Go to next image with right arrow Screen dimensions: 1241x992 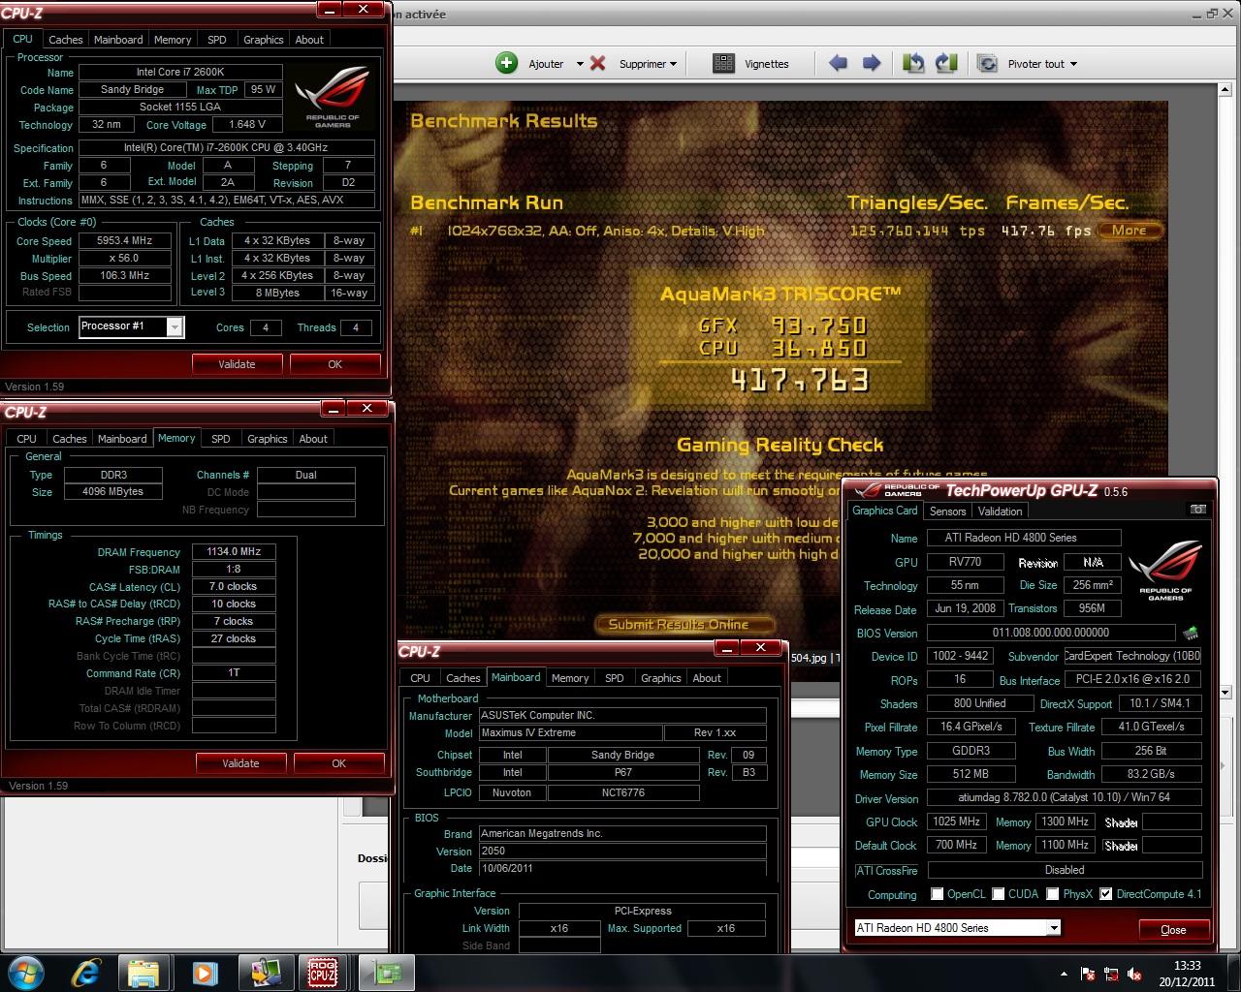[872, 63]
